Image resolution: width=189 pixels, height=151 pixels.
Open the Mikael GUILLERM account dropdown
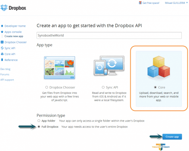(172, 3)
